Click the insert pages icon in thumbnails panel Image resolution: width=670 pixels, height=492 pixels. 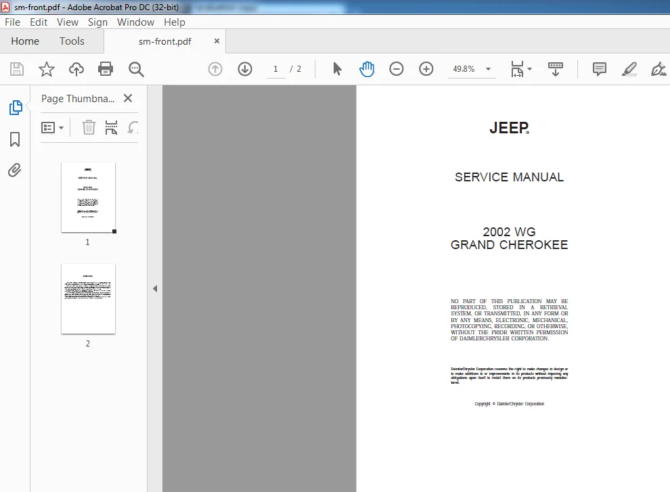point(111,127)
